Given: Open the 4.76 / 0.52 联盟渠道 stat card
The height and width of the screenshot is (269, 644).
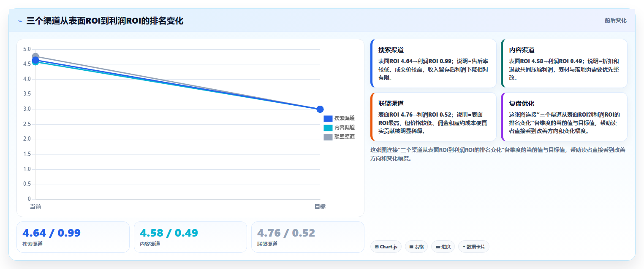Looking at the screenshot, I should [x=308, y=237].
